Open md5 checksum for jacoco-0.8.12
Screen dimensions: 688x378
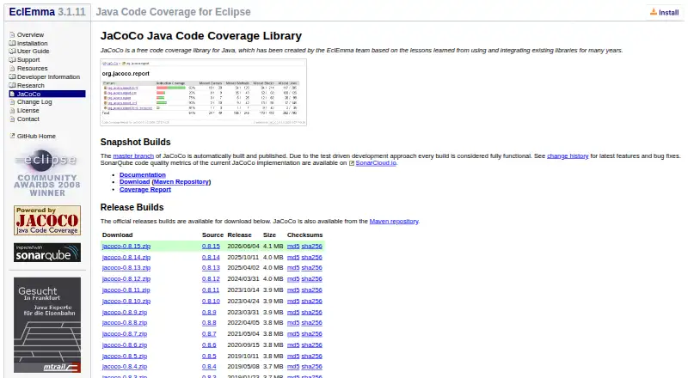[293, 279]
